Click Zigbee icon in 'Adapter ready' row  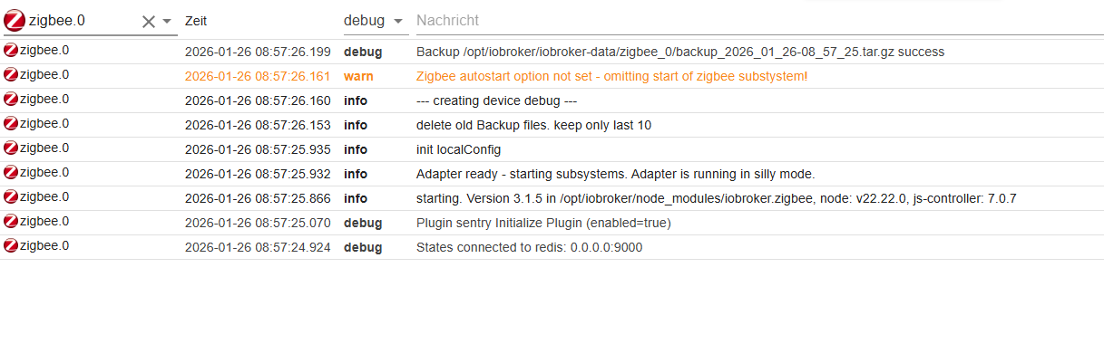(x=11, y=173)
